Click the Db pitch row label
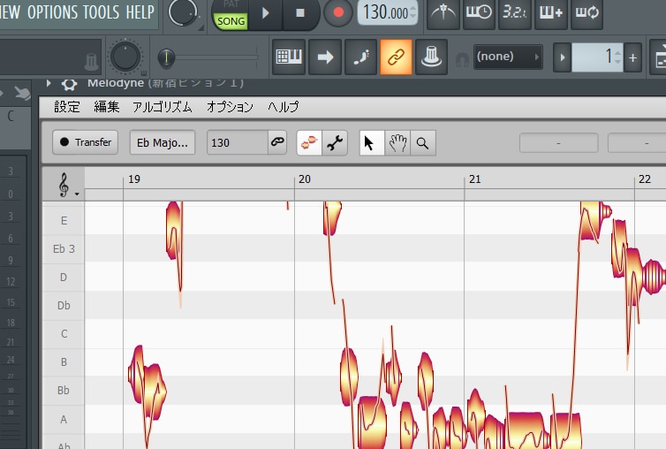Viewport: 666px width, 449px height. tap(64, 305)
